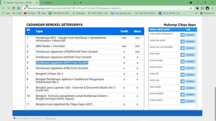Click highlighted Pembinaan Appsheet eRPH title
The image size is (216, 121).
pyautogui.click(x=62, y=63)
